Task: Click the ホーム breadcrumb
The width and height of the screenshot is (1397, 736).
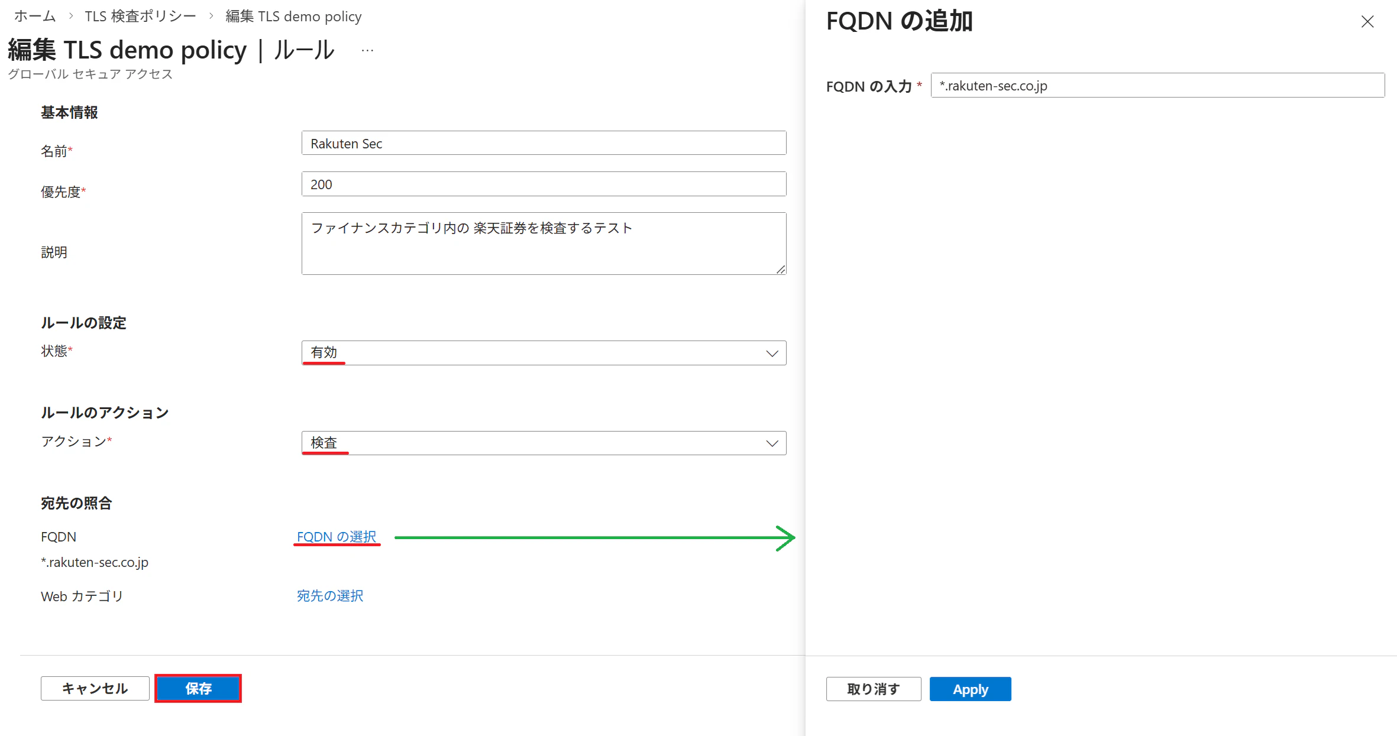Action: coord(35,17)
